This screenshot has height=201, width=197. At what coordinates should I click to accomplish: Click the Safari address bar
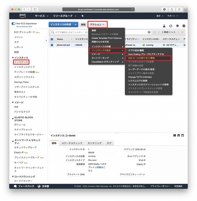pos(98,9)
